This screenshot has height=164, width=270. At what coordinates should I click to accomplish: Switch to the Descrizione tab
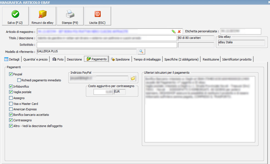pyautogui.click(x=74, y=59)
